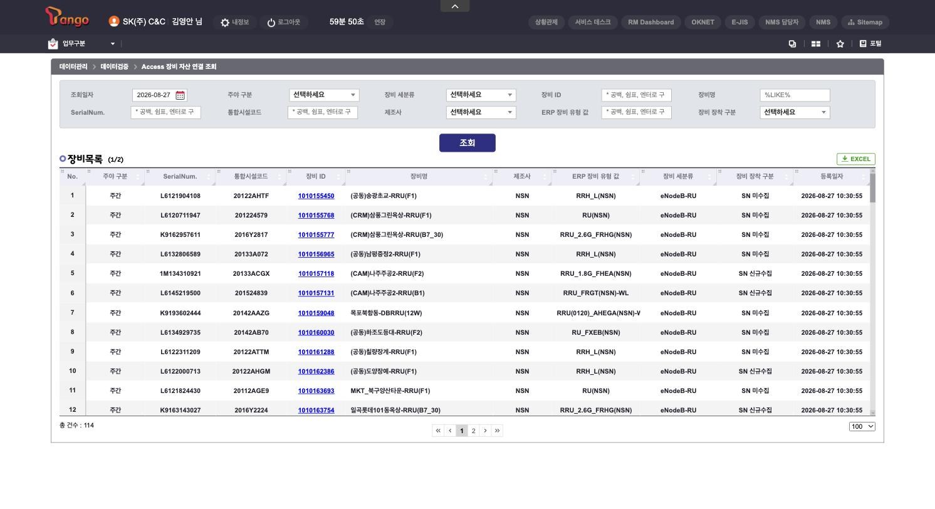The image size is (935, 509).
Task: Click the 업무구분 clipboard icon
Action: 53,43
